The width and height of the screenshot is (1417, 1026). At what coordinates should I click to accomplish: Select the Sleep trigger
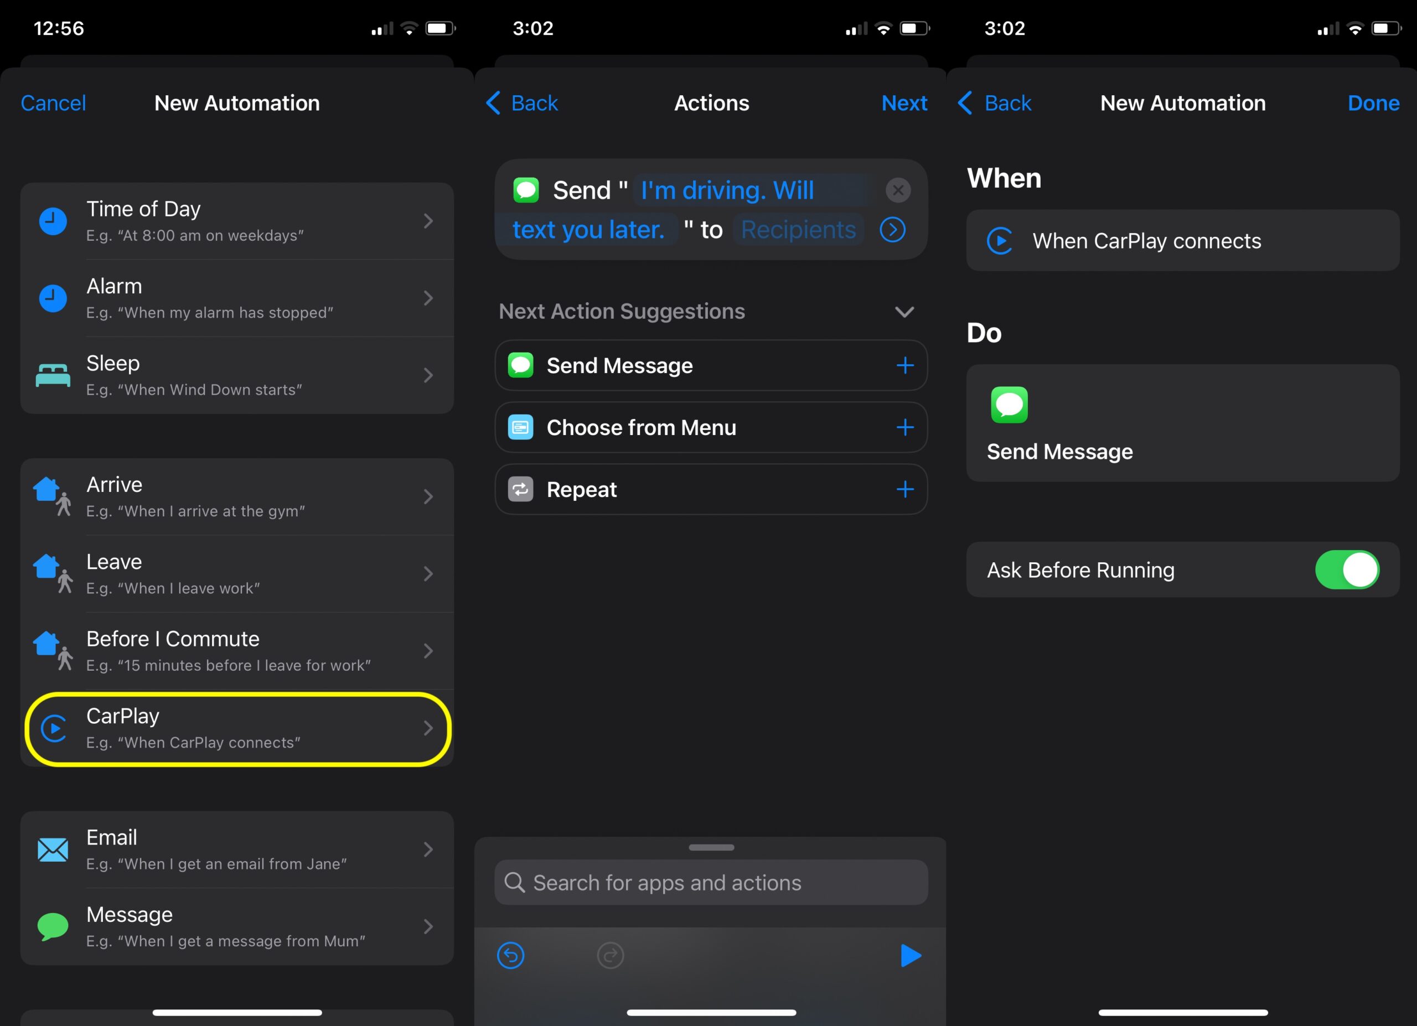tap(237, 375)
